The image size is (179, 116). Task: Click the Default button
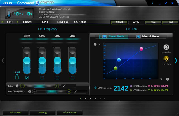[x=119, y=22]
